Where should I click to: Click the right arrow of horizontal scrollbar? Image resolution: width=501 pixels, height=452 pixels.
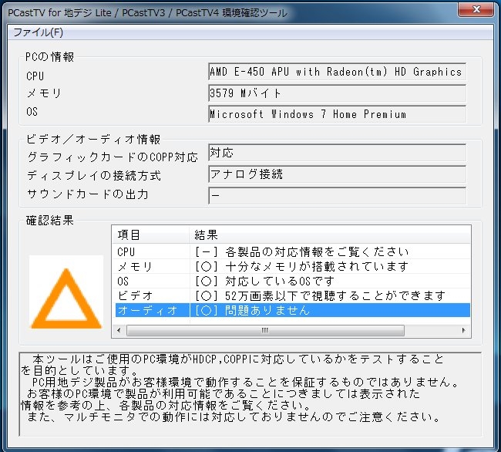pos(463,330)
